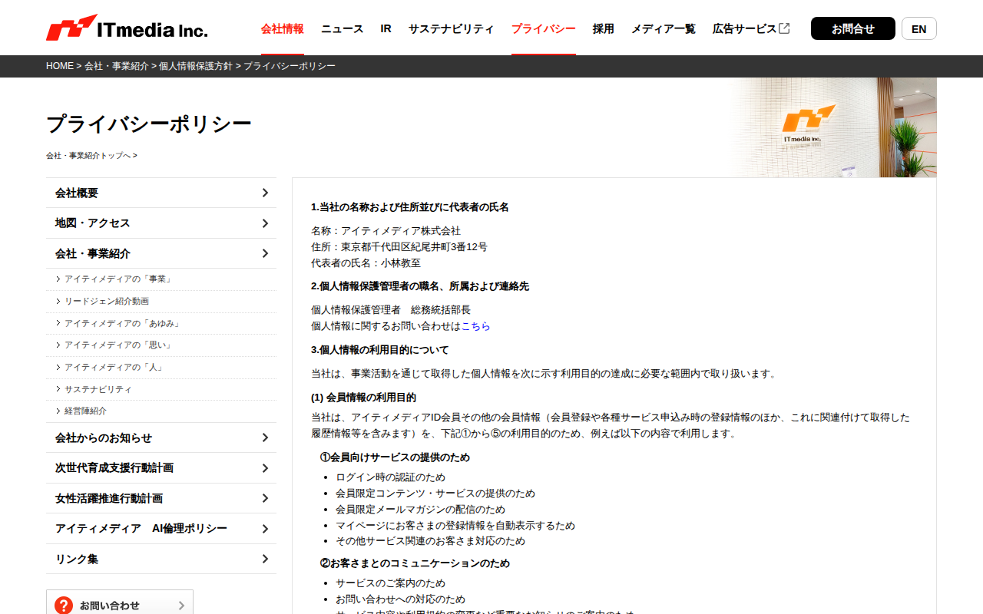The height and width of the screenshot is (614, 983).
Task: Click 個人情報保護方針 in the breadcrumb
Action: click(196, 66)
